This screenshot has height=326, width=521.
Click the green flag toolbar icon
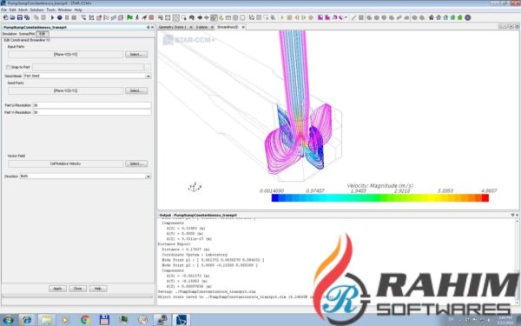(130, 17)
